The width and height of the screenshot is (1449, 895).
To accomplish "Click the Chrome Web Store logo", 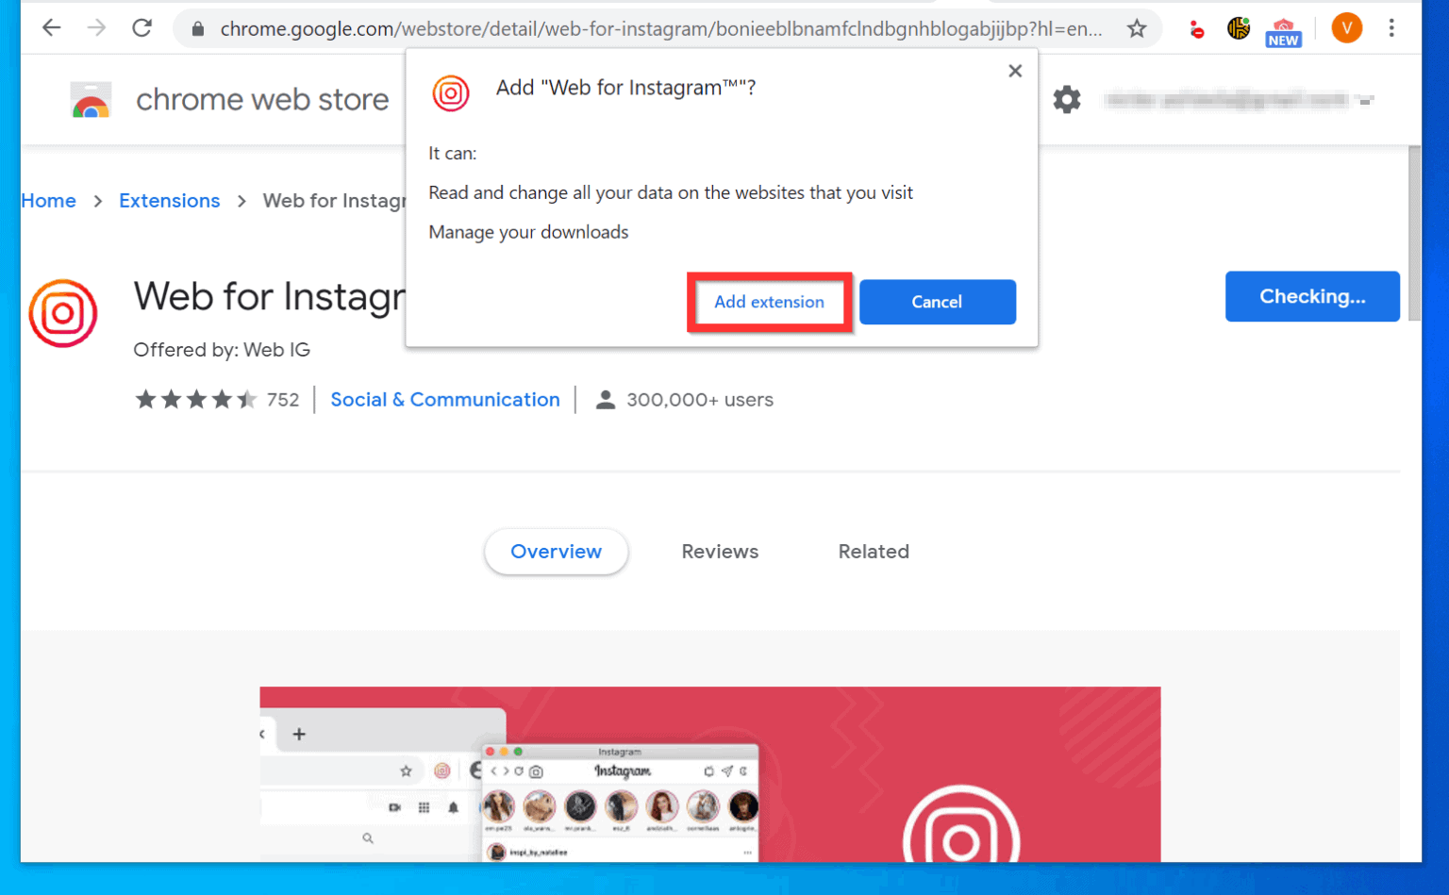I will point(91,98).
